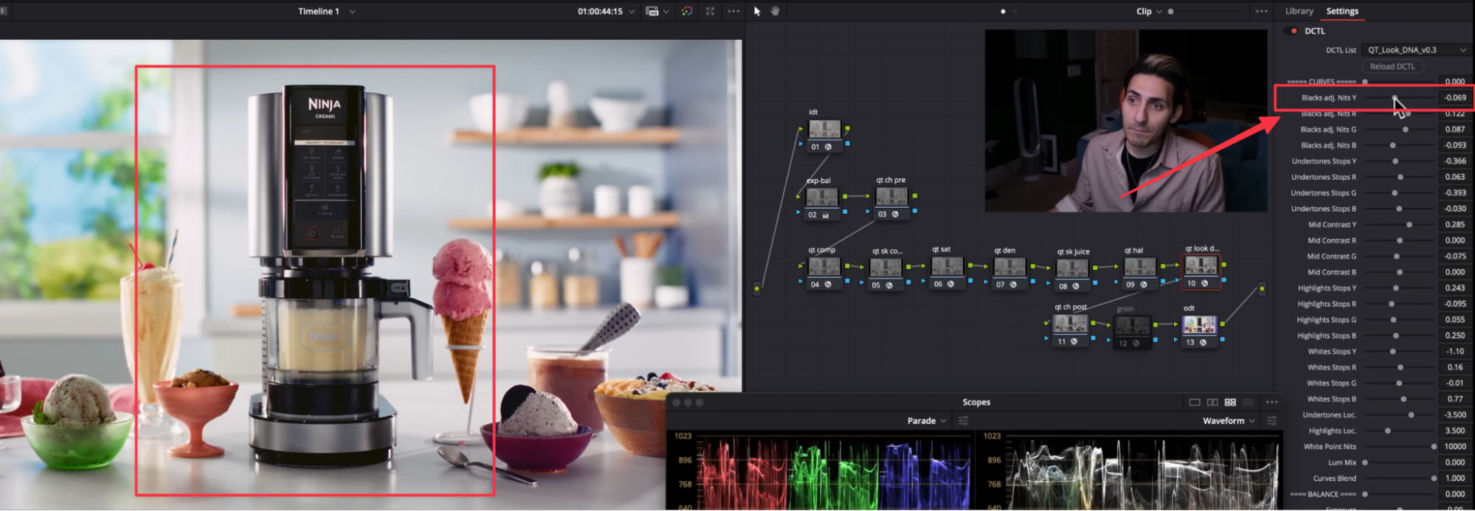Click the White Point Nits value 10000
1475x511 pixels.
pyautogui.click(x=1455, y=446)
